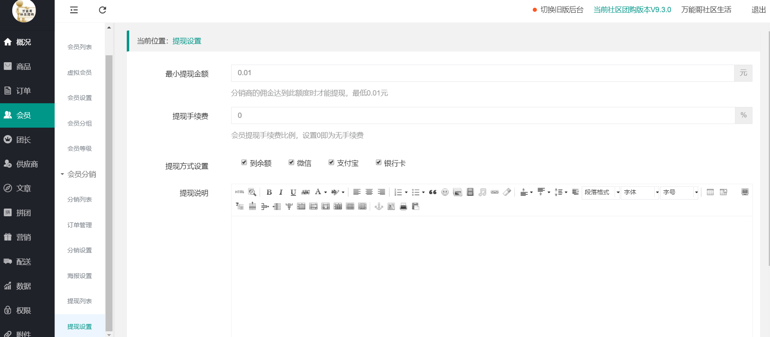Open the 商品 section in the left sidebar

point(23,67)
